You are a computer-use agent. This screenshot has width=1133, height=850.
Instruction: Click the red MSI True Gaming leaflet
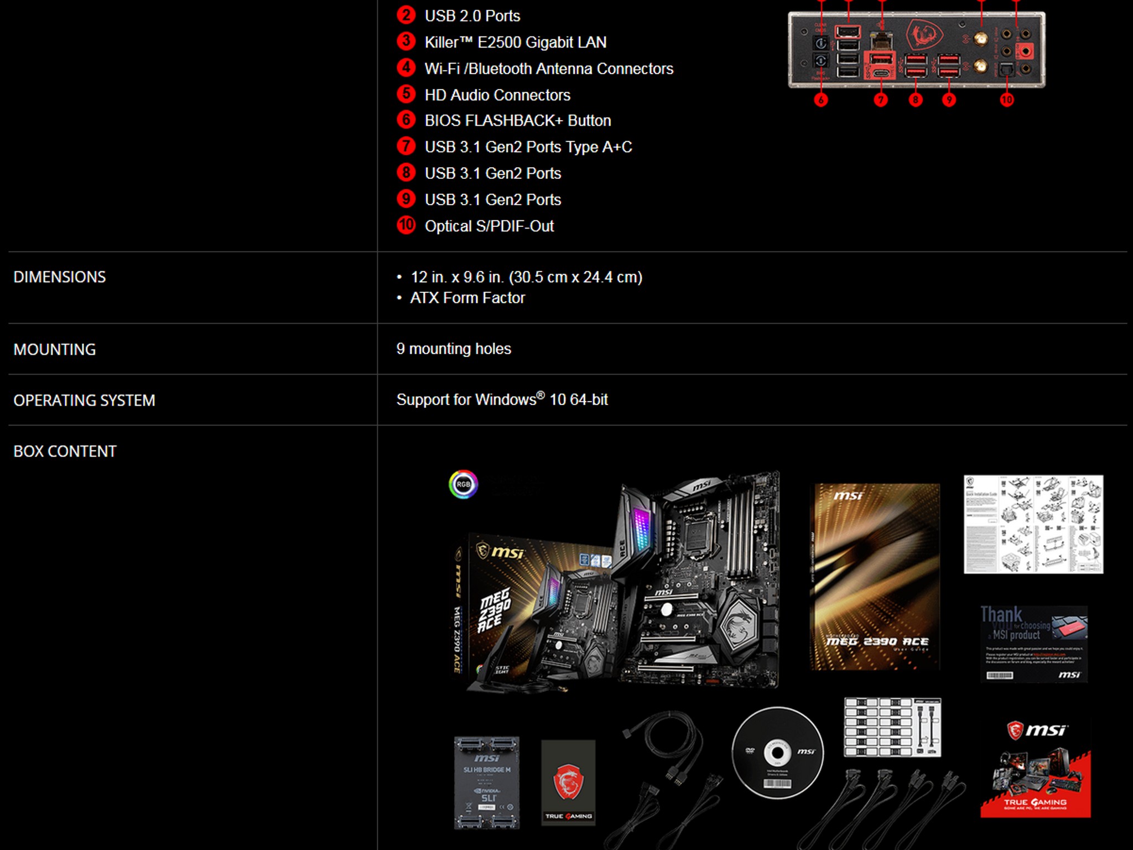coord(1036,769)
